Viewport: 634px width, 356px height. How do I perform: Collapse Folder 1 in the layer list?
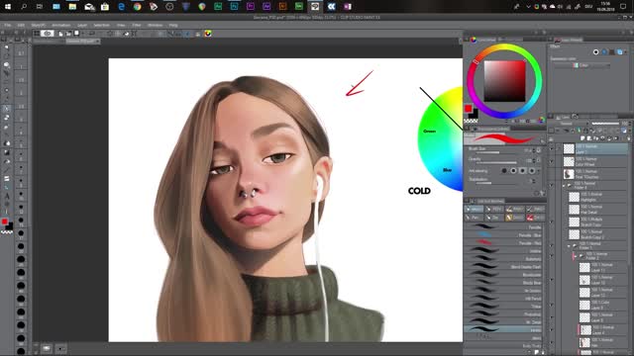(569, 245)
